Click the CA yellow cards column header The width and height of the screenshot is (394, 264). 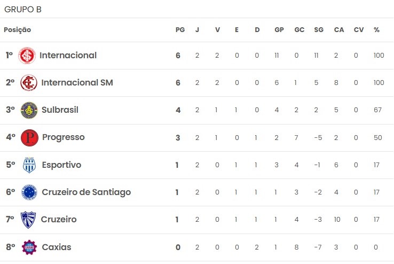[x=338, y=30]
